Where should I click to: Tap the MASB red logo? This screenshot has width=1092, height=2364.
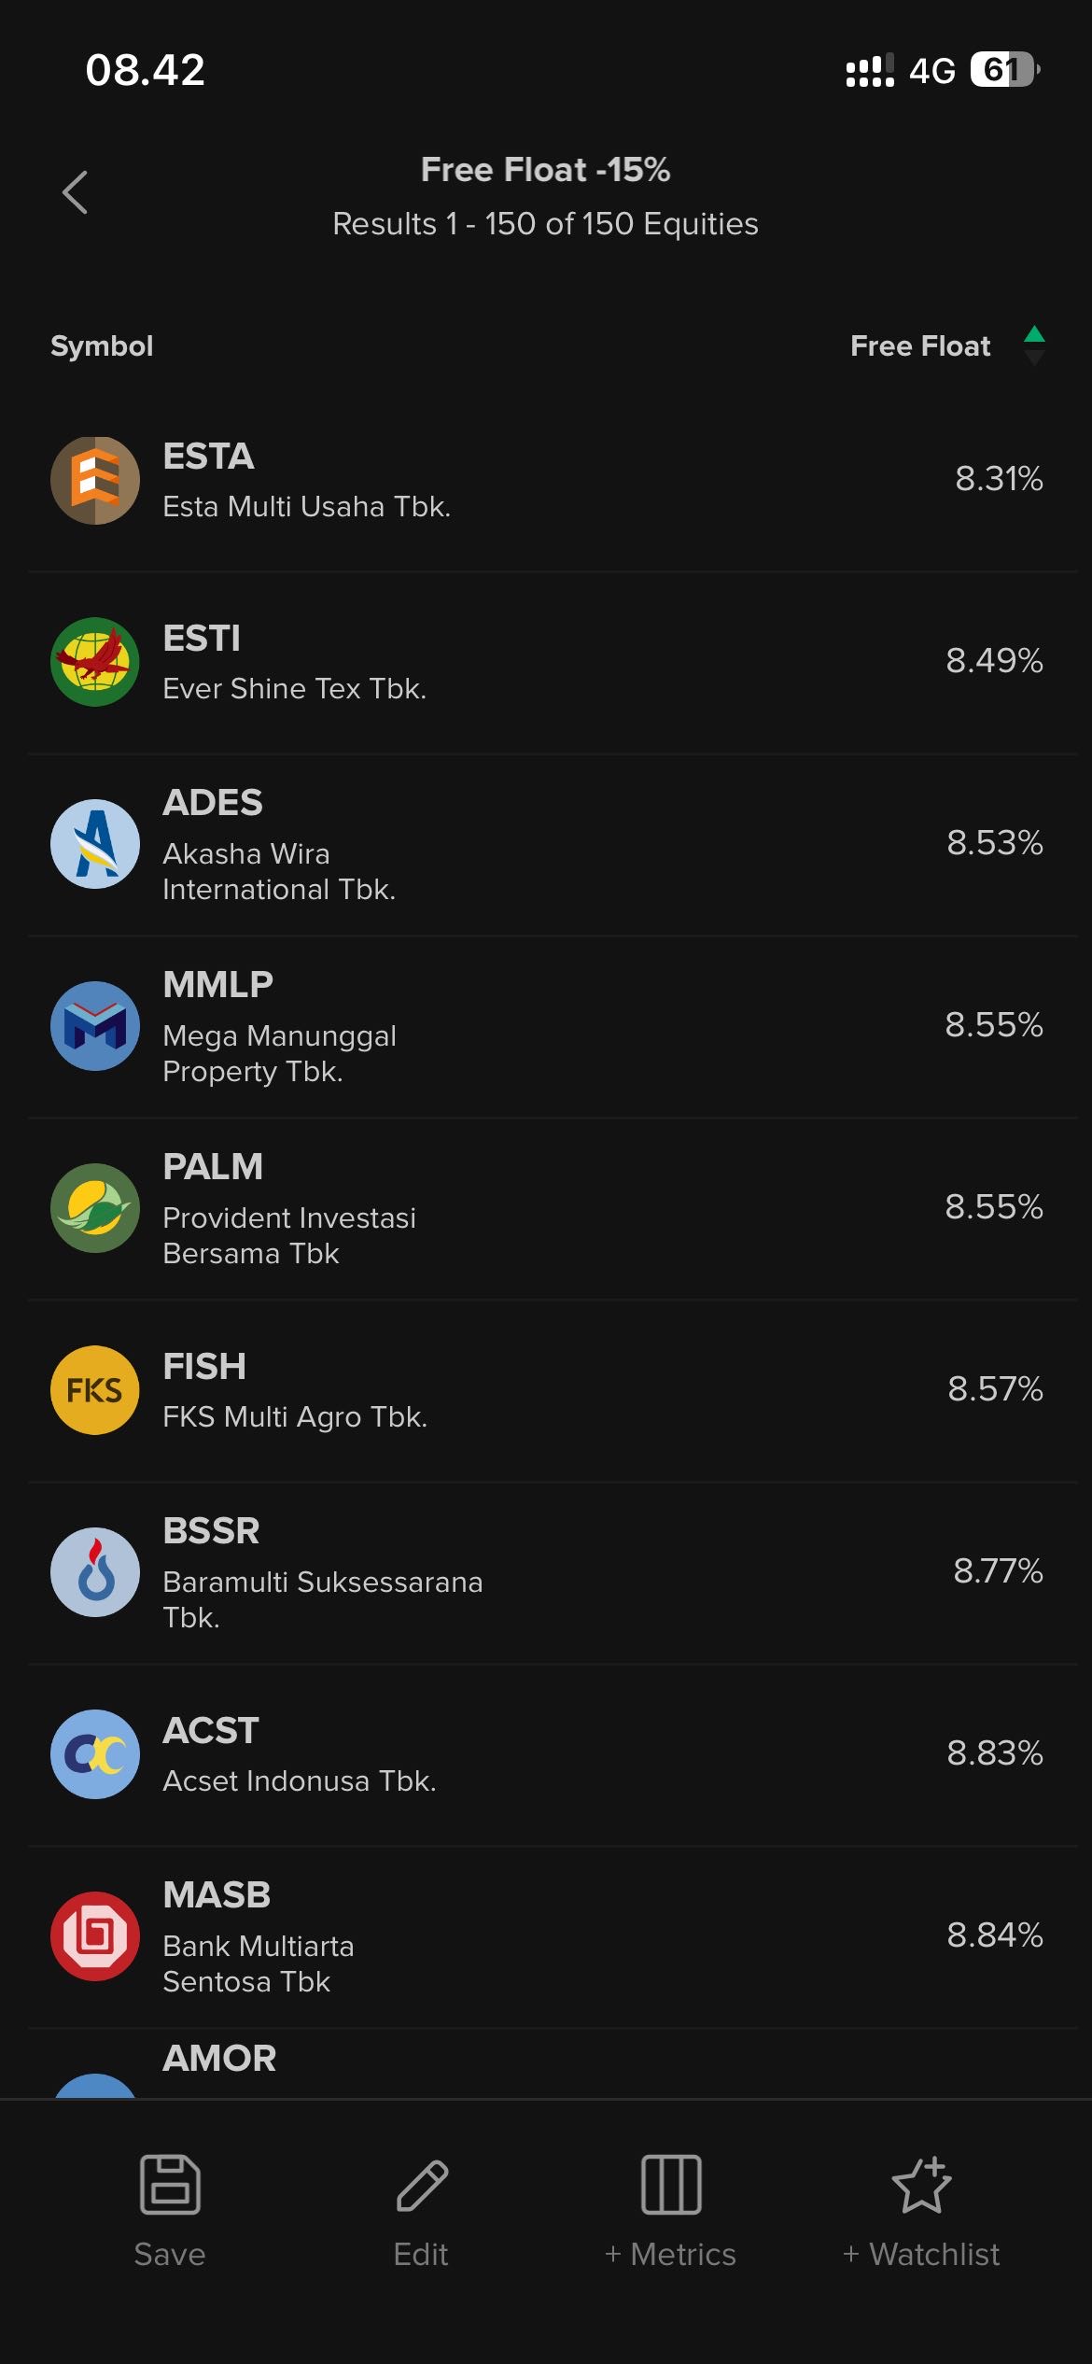coord(95,1935)
